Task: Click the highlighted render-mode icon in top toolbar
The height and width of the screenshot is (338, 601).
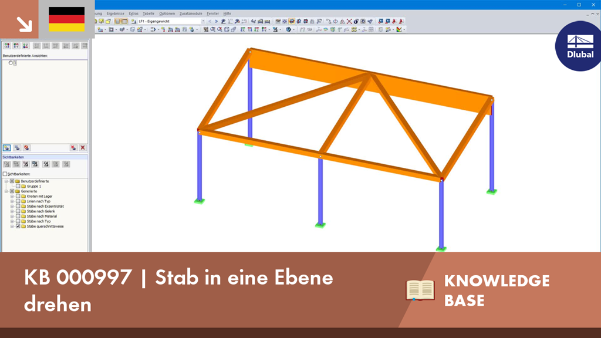Action: (292, 22)
